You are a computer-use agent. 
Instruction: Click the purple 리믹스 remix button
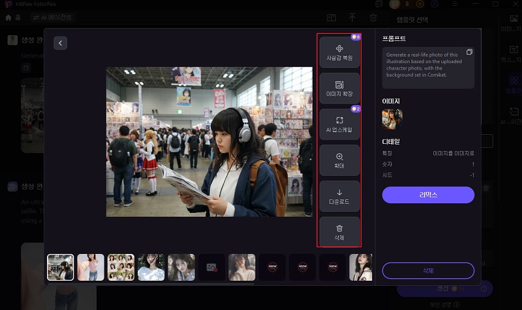point(428,195)
